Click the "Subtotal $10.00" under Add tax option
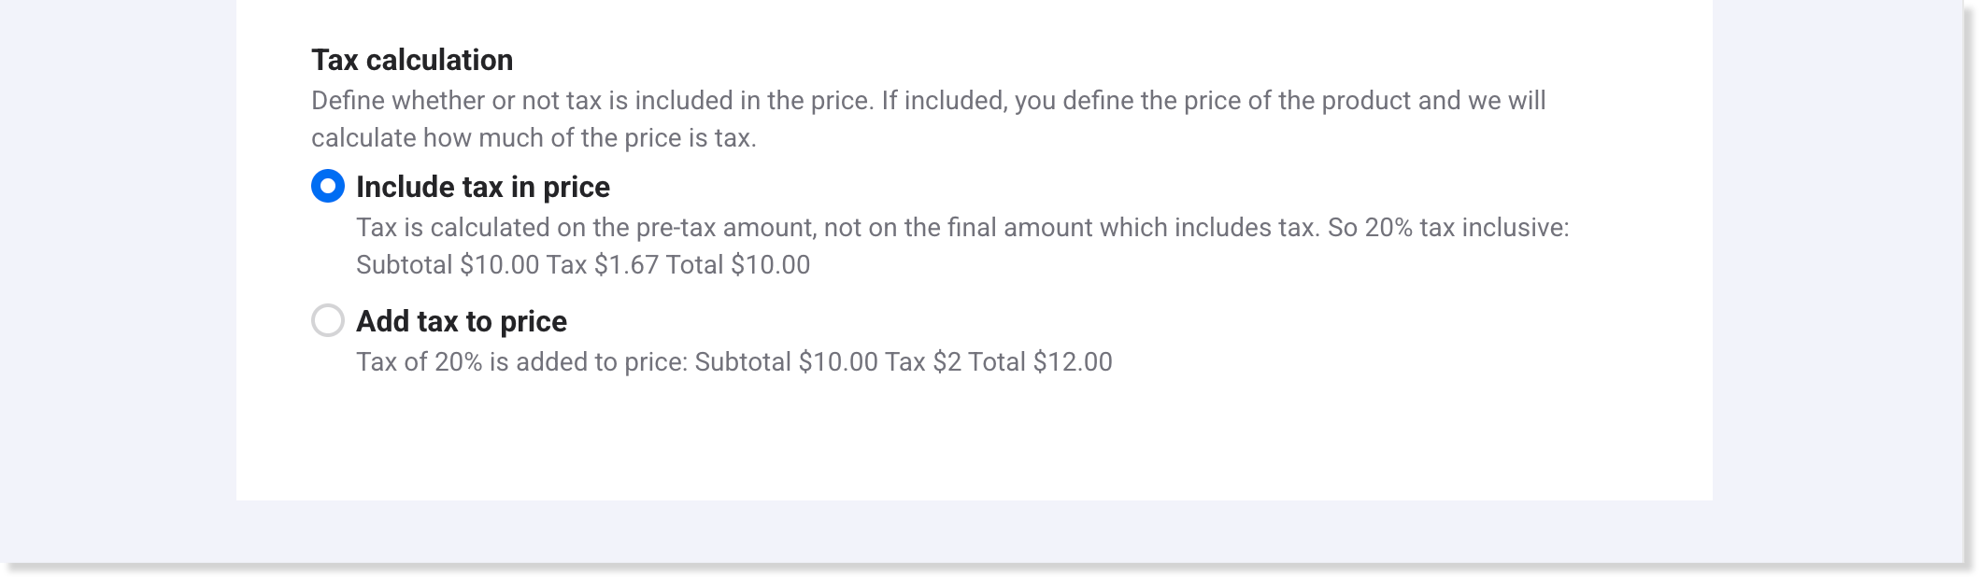 tap(786, 362)
